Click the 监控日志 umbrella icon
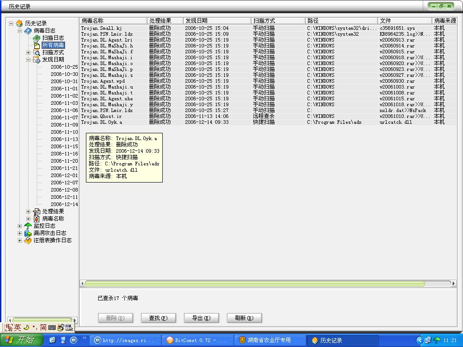Viewport: 463px width, 347px height. (x=28, y=226)
